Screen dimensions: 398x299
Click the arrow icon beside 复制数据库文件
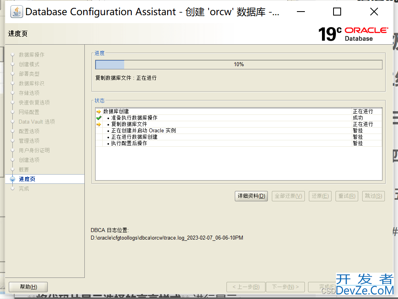point(99,124)
